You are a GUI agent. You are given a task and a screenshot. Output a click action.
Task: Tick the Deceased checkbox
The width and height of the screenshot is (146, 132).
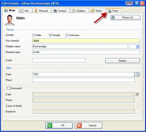pos(9,88)
